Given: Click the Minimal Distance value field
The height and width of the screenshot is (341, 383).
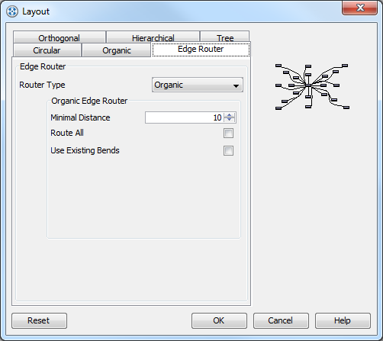Looking at the screenshot, I should 184,117.
